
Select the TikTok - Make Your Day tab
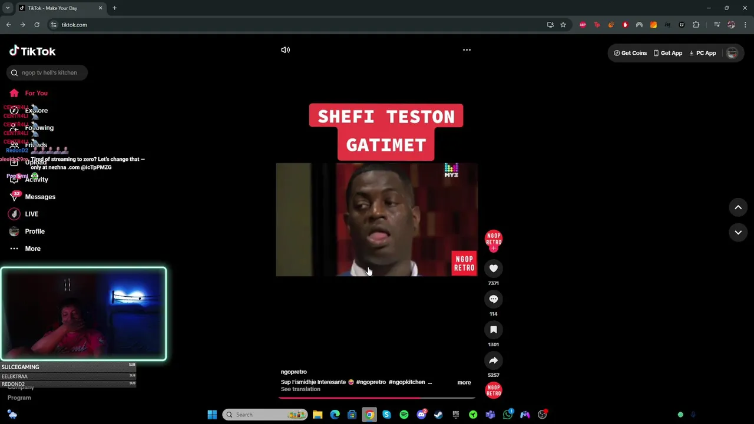coord(60,8)
